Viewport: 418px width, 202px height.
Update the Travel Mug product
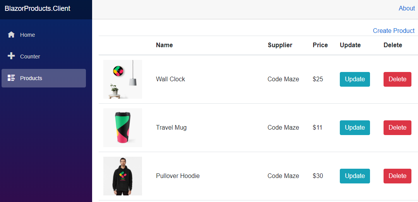coord(355,128)
